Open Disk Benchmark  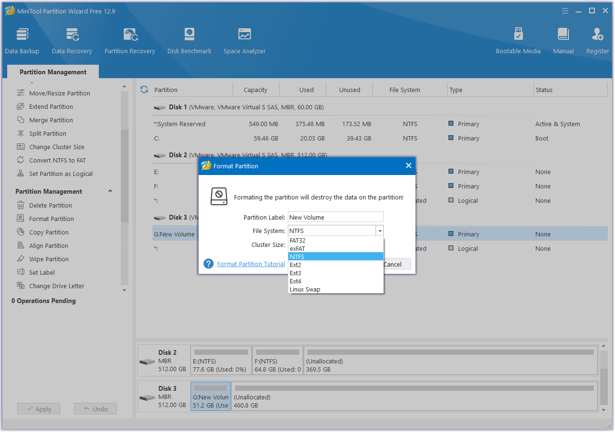coord(189,41)
